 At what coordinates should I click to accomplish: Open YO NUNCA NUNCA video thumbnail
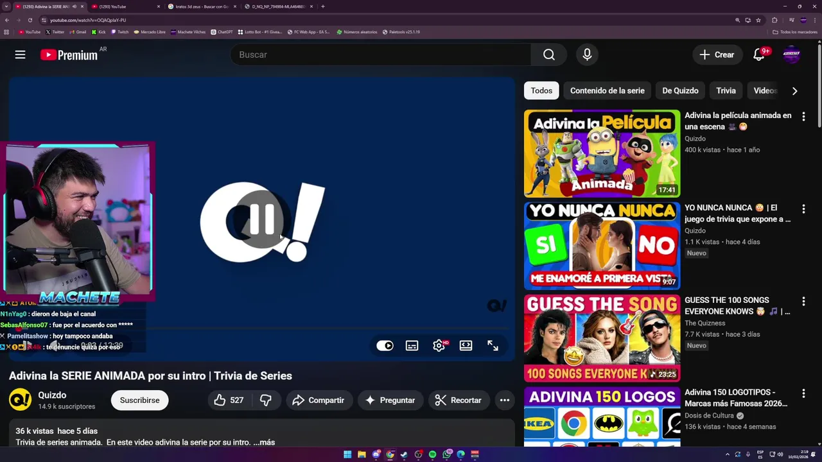(602, 246)
